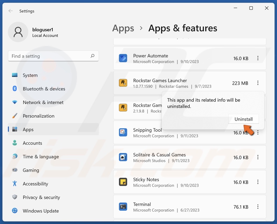Confirm Uninstall in the popup

pyautogui.click(x=243, y=119)
